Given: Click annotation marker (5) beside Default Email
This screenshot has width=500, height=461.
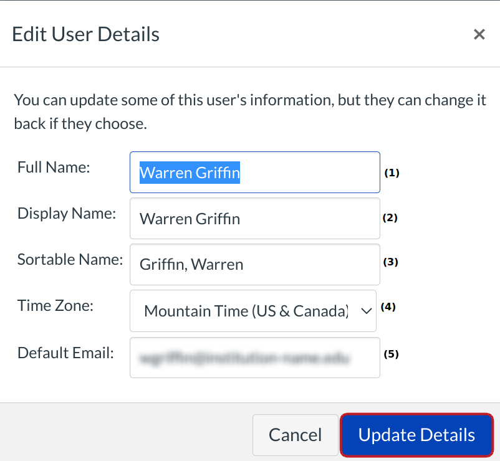Looking at the screenshot, I should pos(391,354).
